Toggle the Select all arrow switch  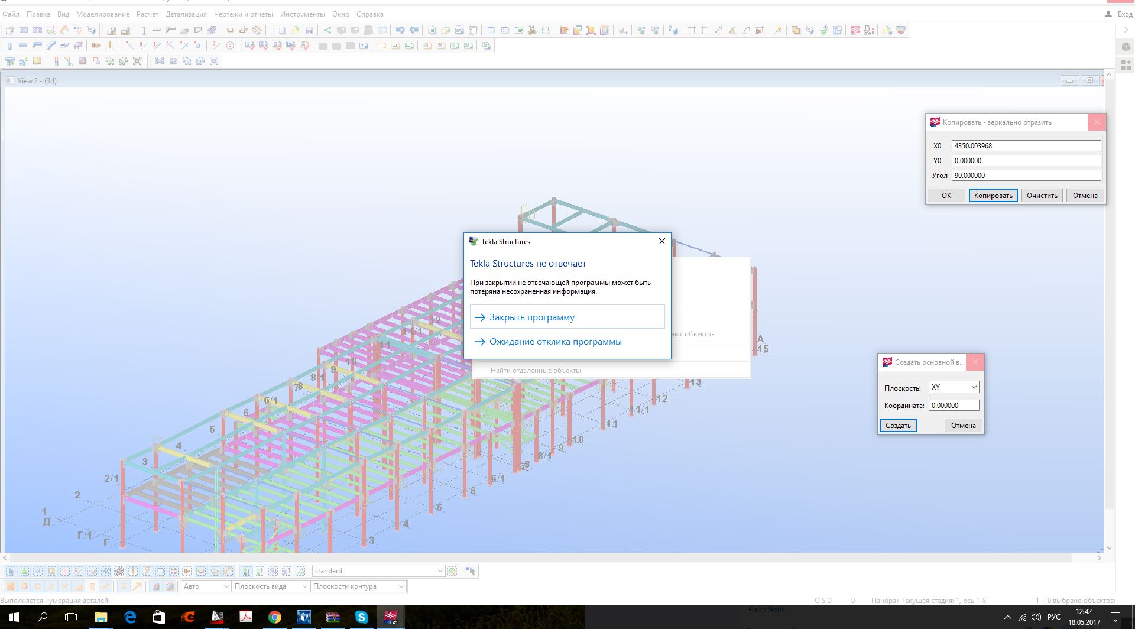tap(11, 571)
